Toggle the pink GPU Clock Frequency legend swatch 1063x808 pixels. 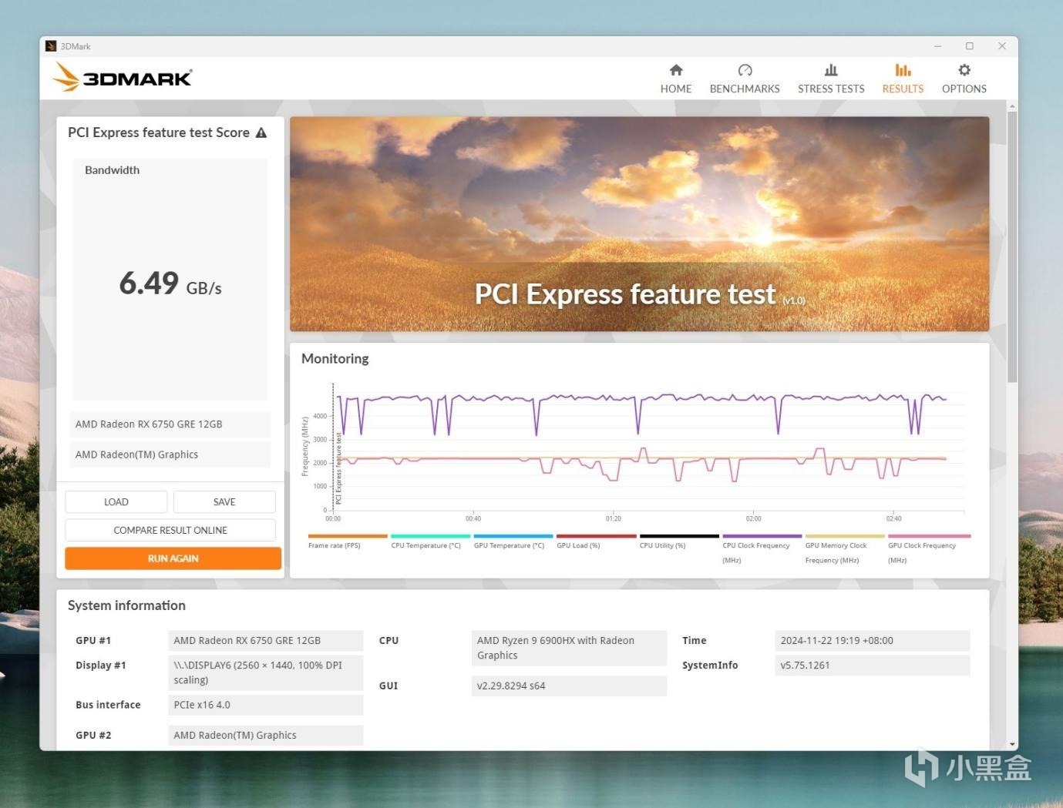(x=930, y=536)
